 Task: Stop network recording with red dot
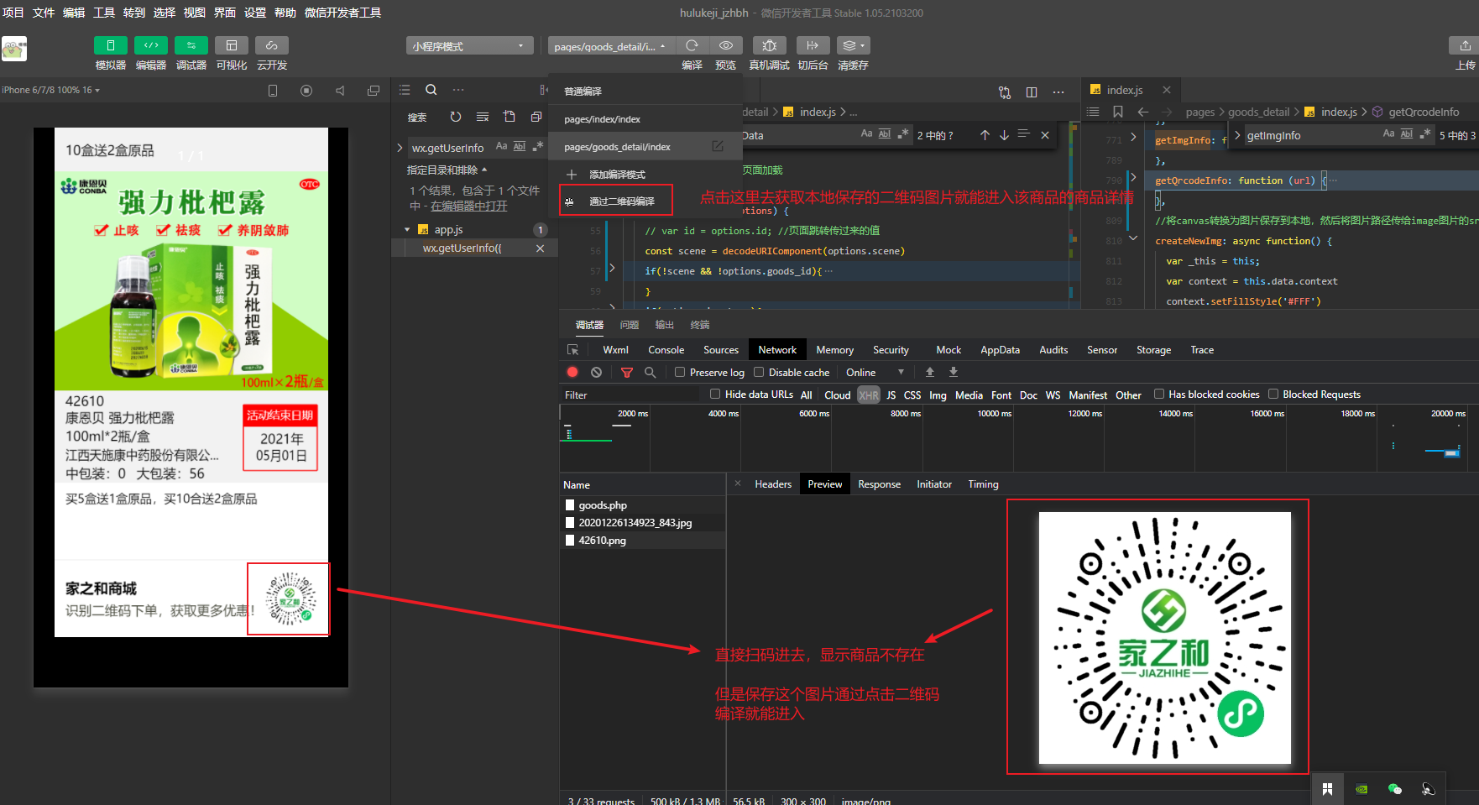(x=572, y=373)
